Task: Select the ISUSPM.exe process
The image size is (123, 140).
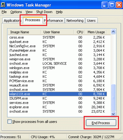Action: [58, 98]
